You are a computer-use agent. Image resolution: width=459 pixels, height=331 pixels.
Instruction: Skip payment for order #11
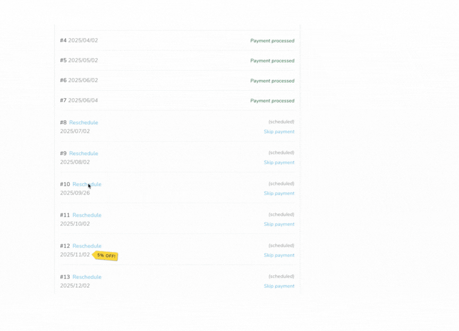pyautogui.click(x=279, y=224)
